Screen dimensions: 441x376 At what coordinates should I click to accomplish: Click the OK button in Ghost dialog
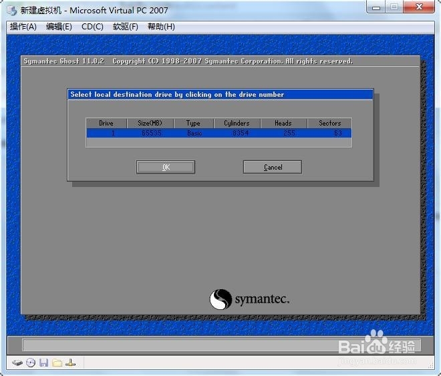click(x=166, y=167)
